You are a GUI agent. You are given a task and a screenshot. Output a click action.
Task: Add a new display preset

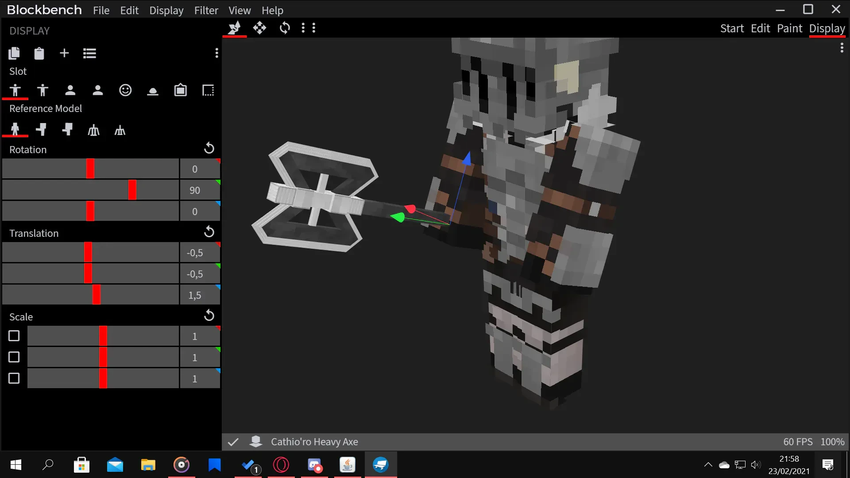click(x=64, y=53)
